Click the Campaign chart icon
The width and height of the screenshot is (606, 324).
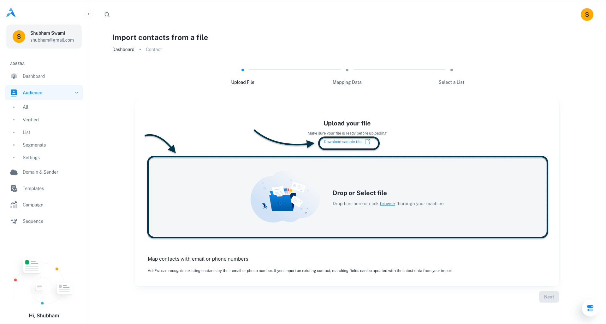point(14,205)
